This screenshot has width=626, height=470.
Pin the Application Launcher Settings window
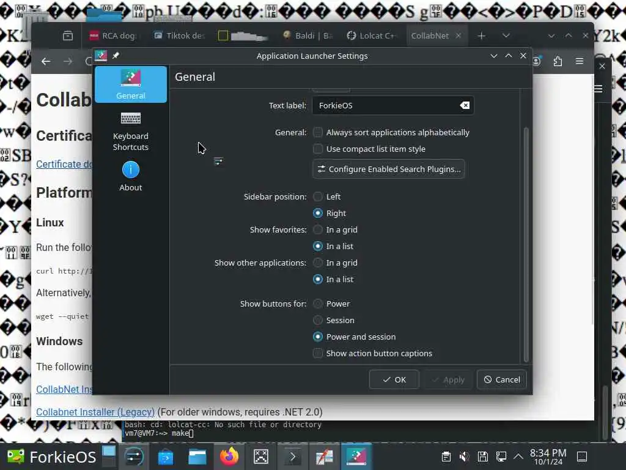(x=116, y=56)
